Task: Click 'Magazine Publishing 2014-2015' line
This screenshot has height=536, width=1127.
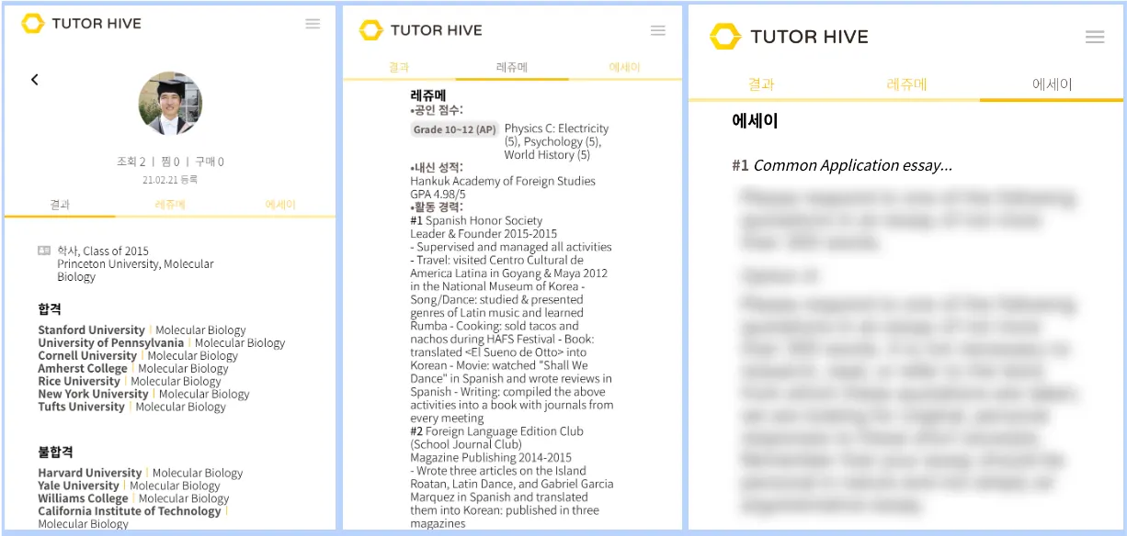Action: tap(491, 457)
